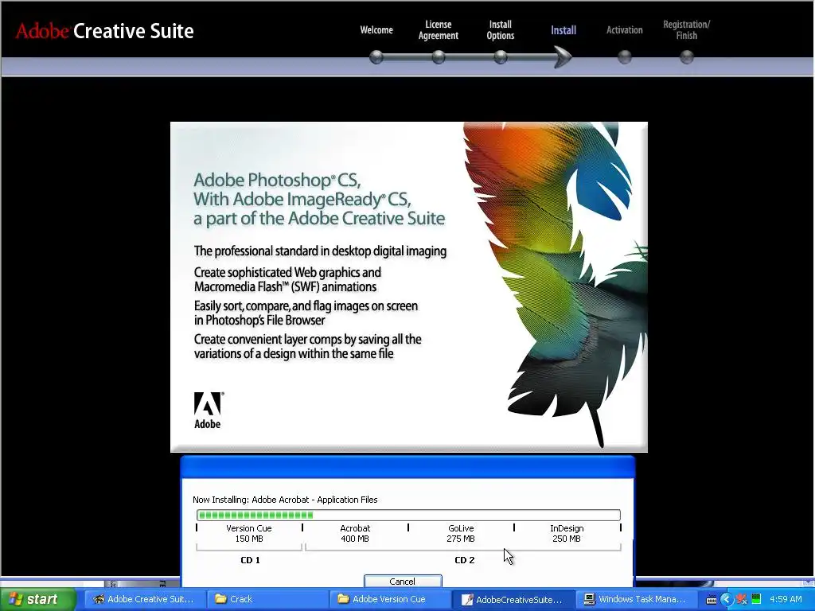Image resolution: width=815 pixels, height=611 pixels.
Task: Click the 4:59 AM system clock
Action: point(786,599)
